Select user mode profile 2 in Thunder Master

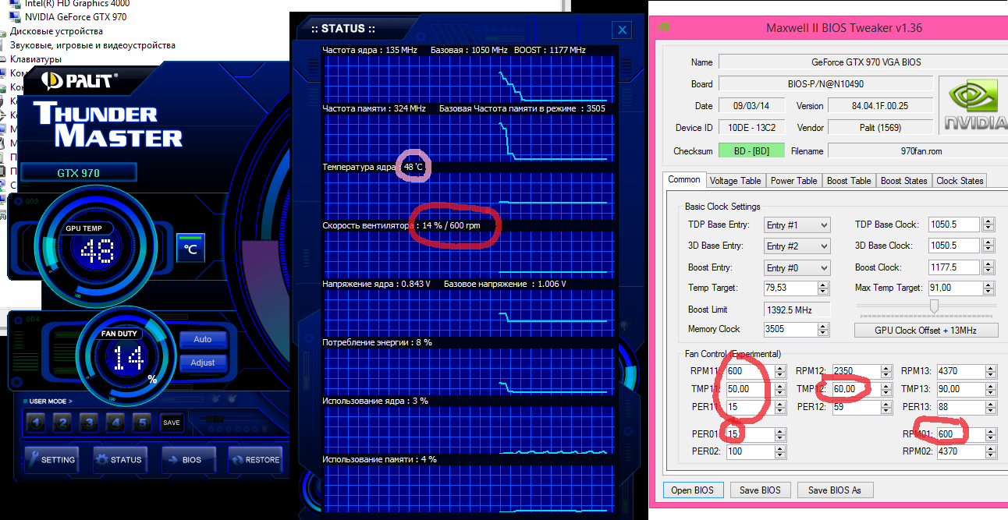63,423
